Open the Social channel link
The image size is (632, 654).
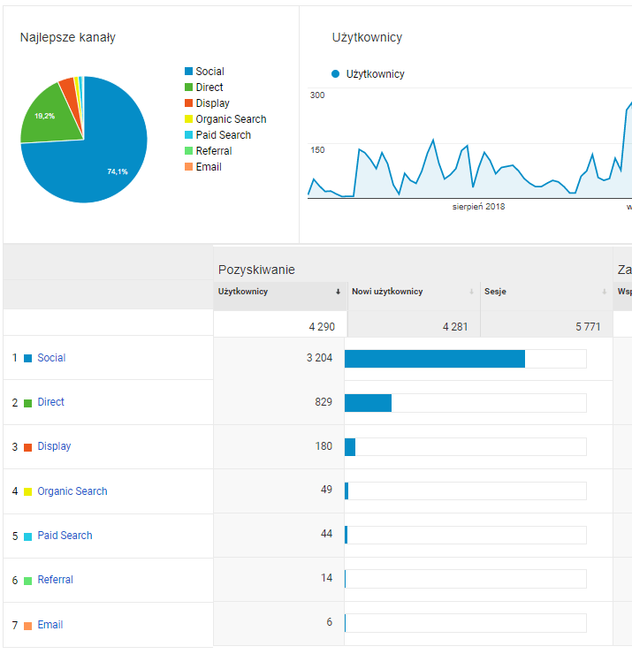51,358
